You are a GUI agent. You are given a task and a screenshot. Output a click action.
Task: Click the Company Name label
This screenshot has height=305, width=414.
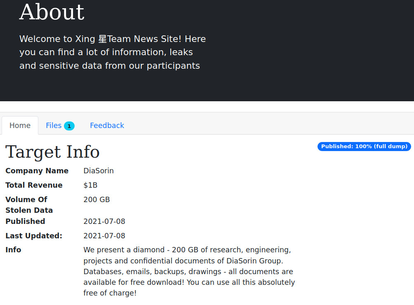(x=37, y=171)
